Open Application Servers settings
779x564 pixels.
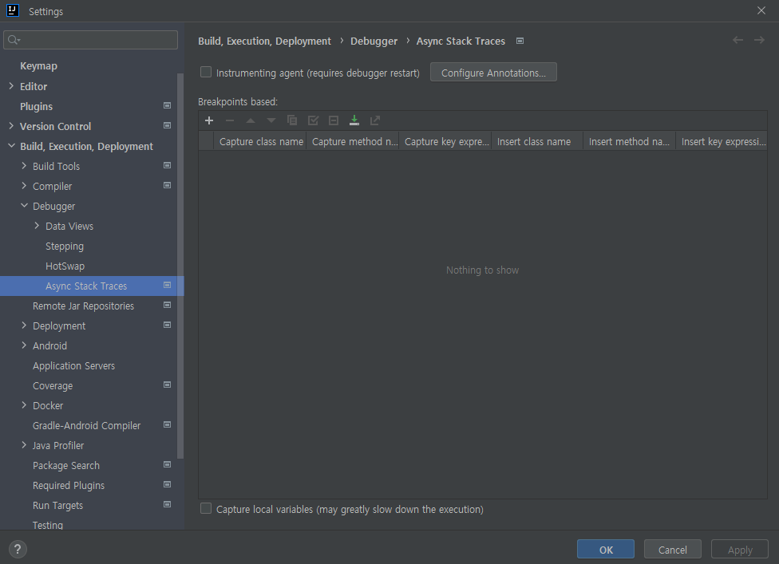point(73,366)
